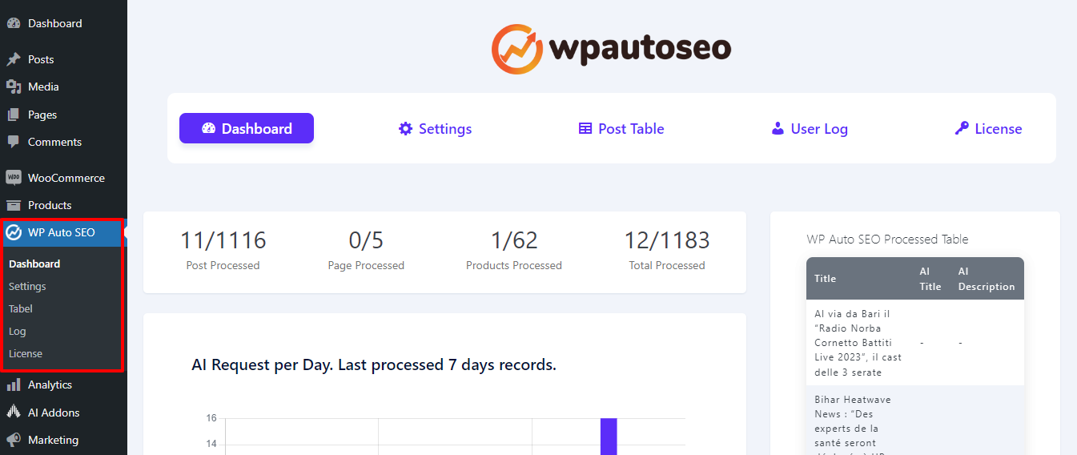Click the wpautoseo logo at top
1077x455 pixels.
point(611,49)
